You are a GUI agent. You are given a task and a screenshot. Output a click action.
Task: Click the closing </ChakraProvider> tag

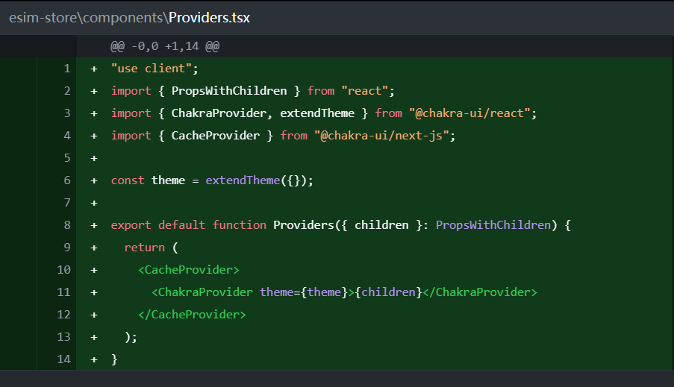pyautogui.click(x=480, y=292)
